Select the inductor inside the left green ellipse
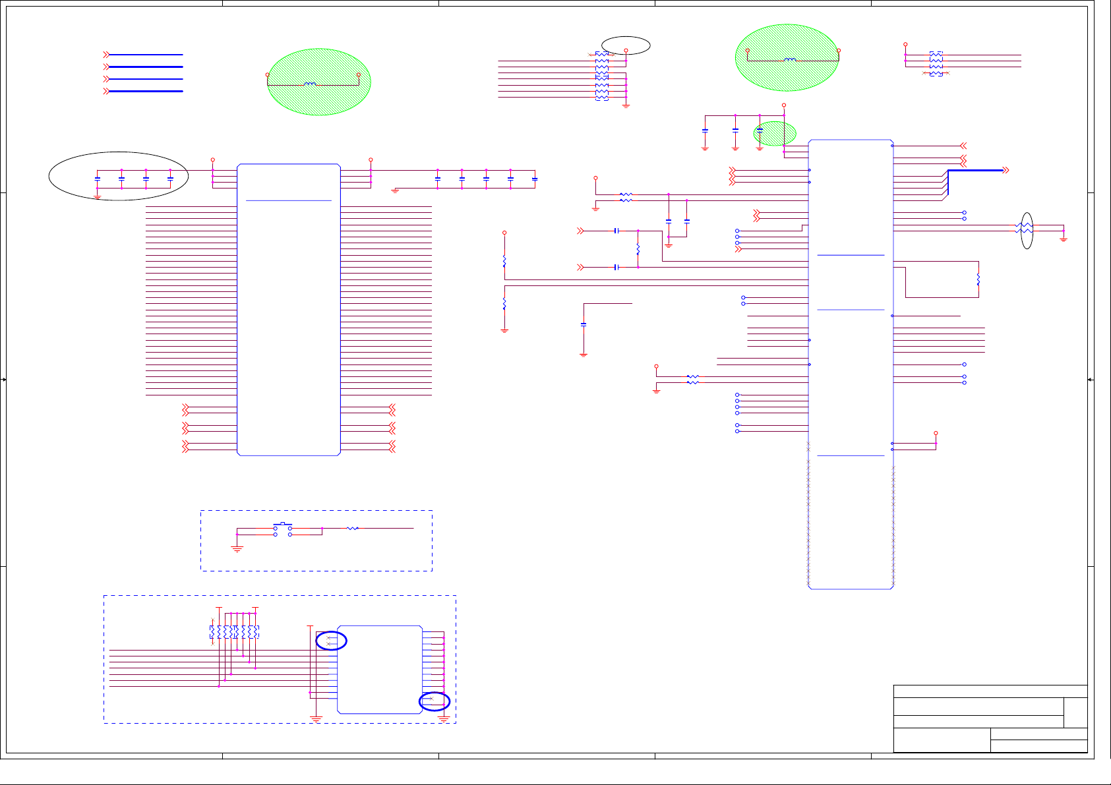Viewport: 1111px width, 785px height. [x=309, y=84]
